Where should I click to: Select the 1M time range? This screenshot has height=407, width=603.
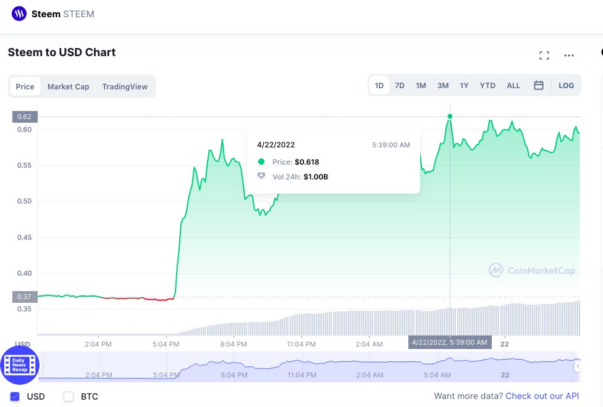(x=421, y=86)
